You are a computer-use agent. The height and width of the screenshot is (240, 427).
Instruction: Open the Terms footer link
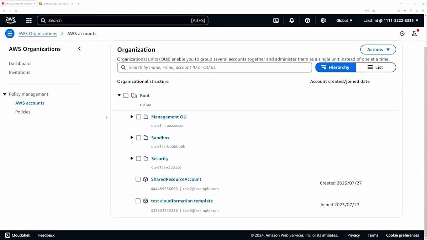click(373, 235)
